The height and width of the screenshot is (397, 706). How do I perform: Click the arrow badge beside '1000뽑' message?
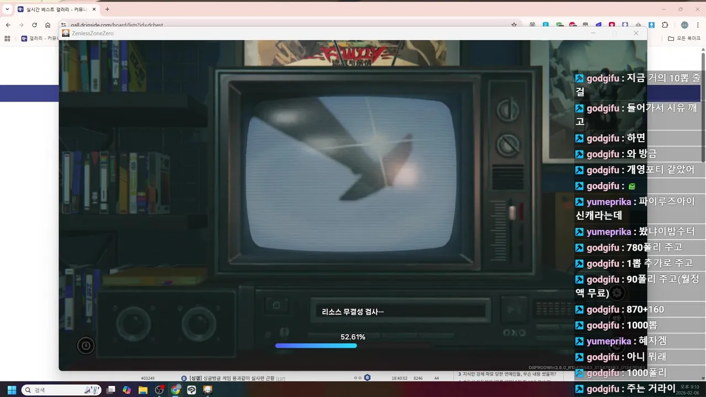coord(580,325)
